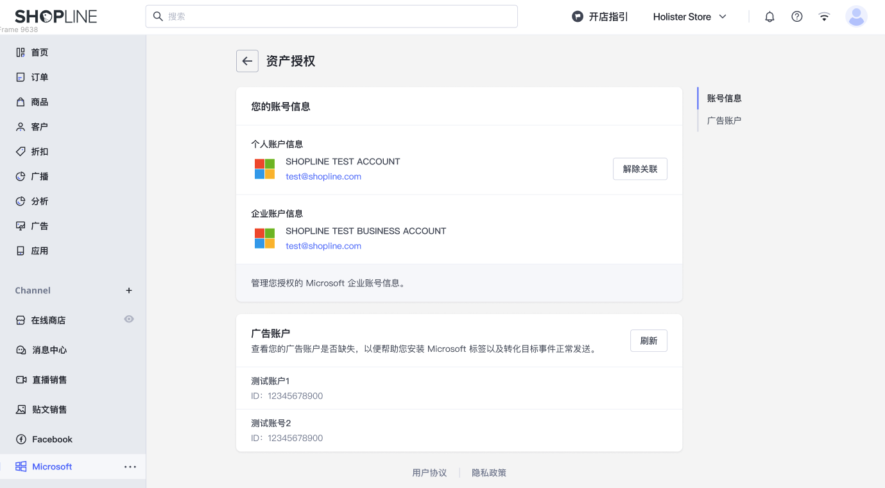The image size is (885, 488).
Task: Open the help question mark icon
Action: [796, 17]
